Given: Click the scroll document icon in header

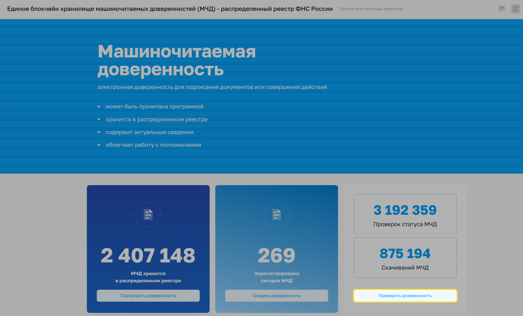Looking at the screenshot, I should pyautogui.click(x=515, y=9).
